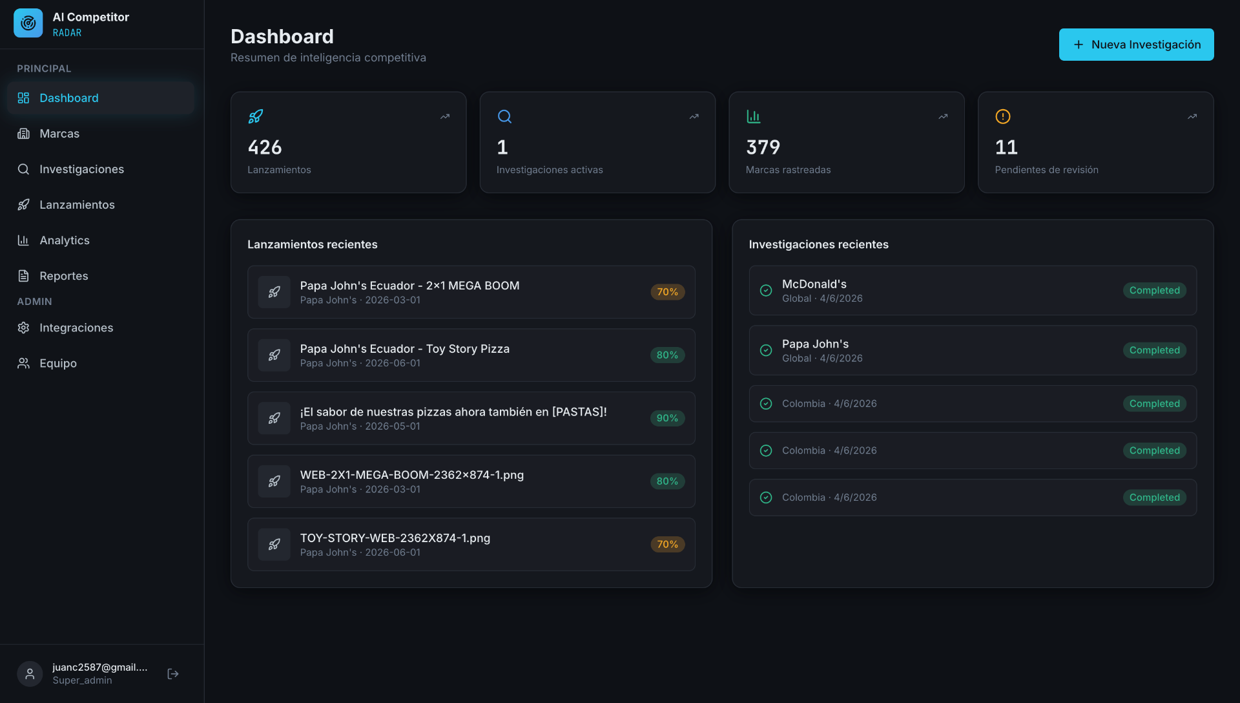Screen dimensions: 1240x703
Task: Click the Marcas building icon
Action: pyautogui.click(x=23, y=134)
